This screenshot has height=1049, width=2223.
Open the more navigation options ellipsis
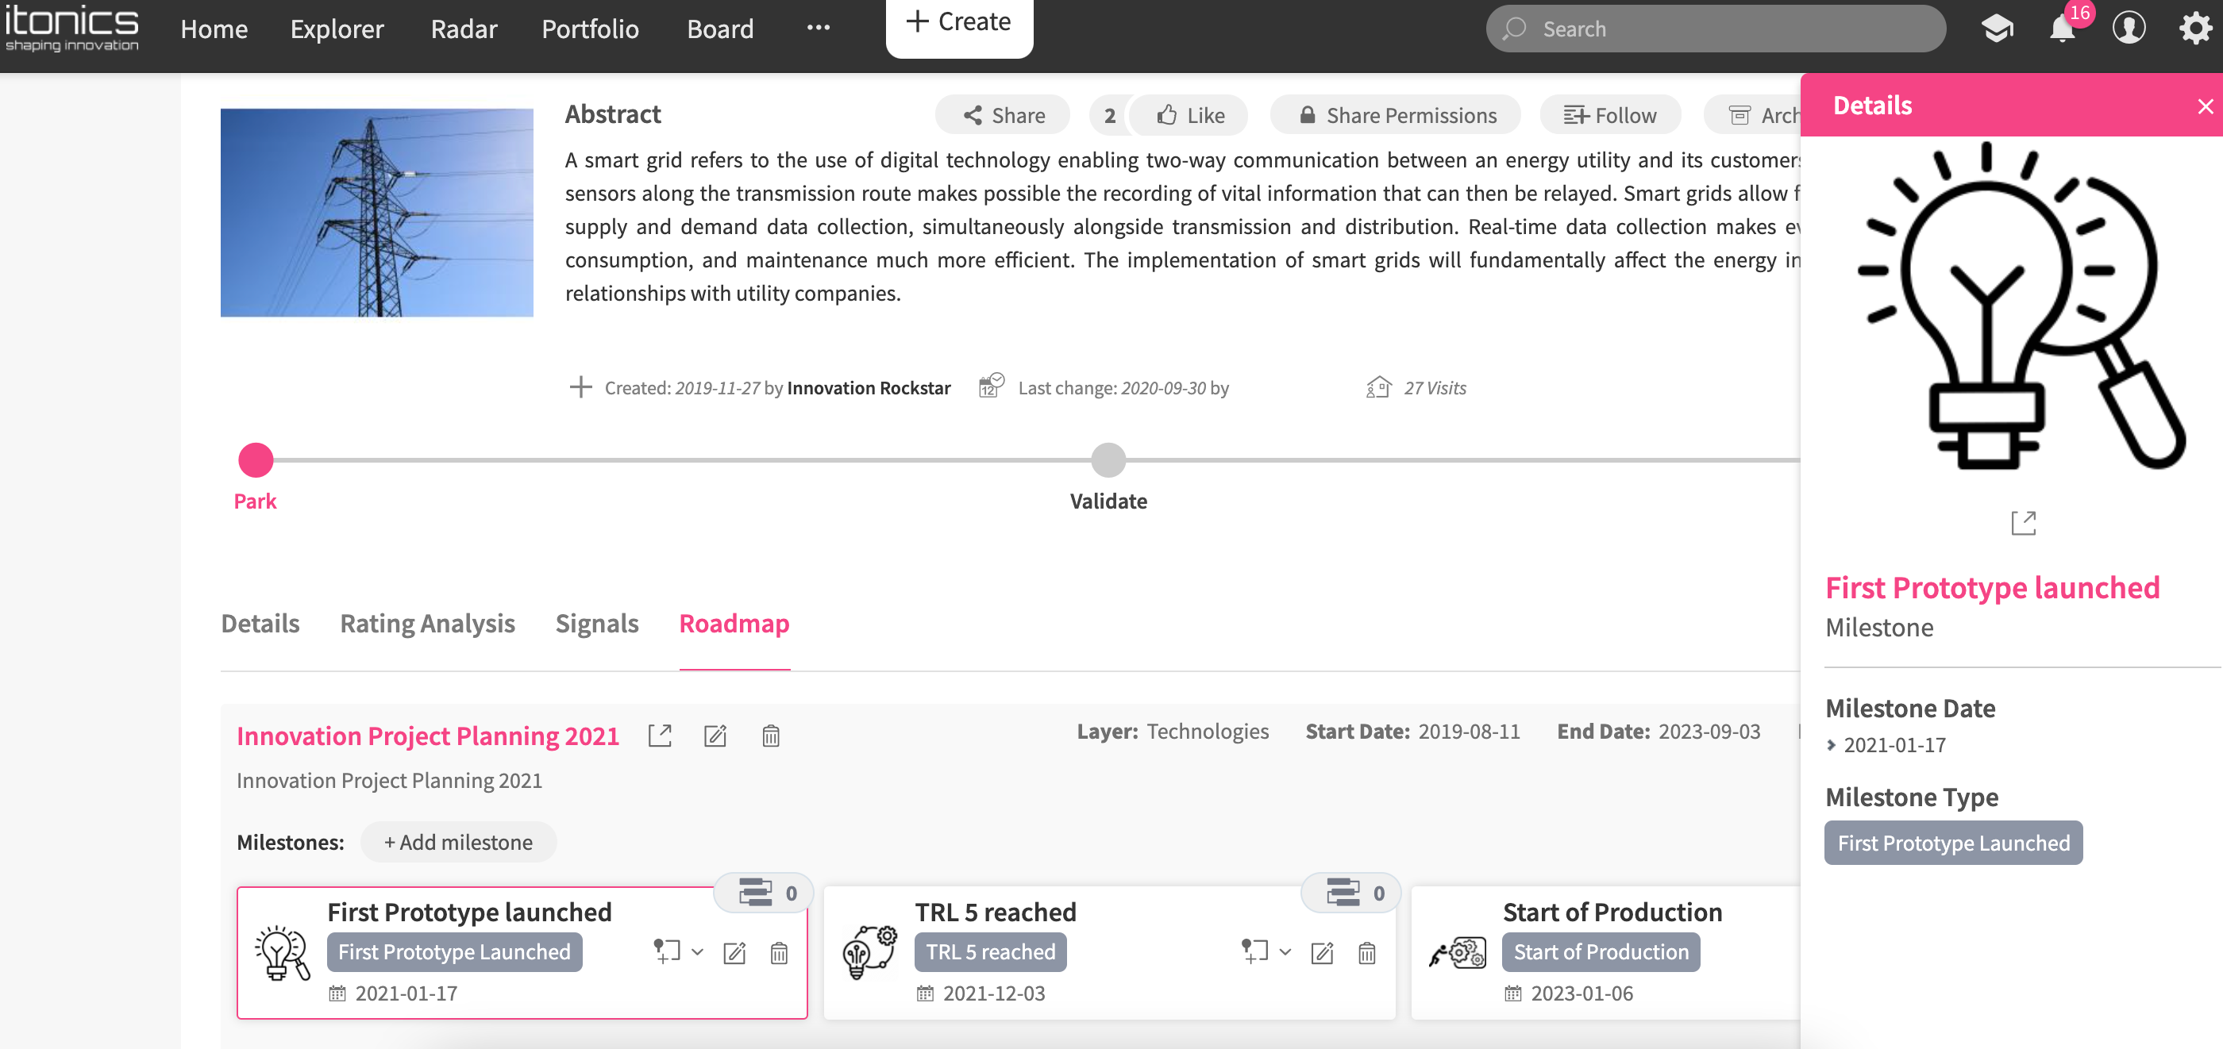818,29
